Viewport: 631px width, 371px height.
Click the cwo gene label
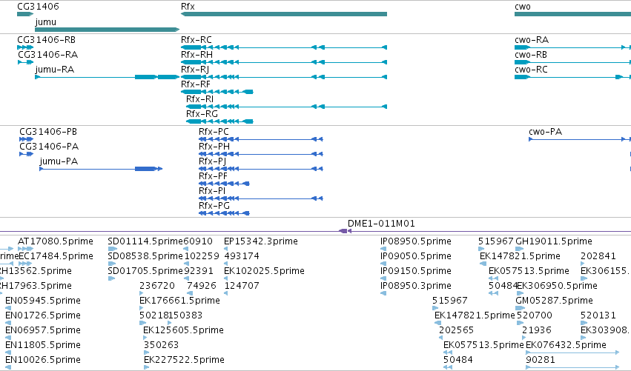point(522,7)
